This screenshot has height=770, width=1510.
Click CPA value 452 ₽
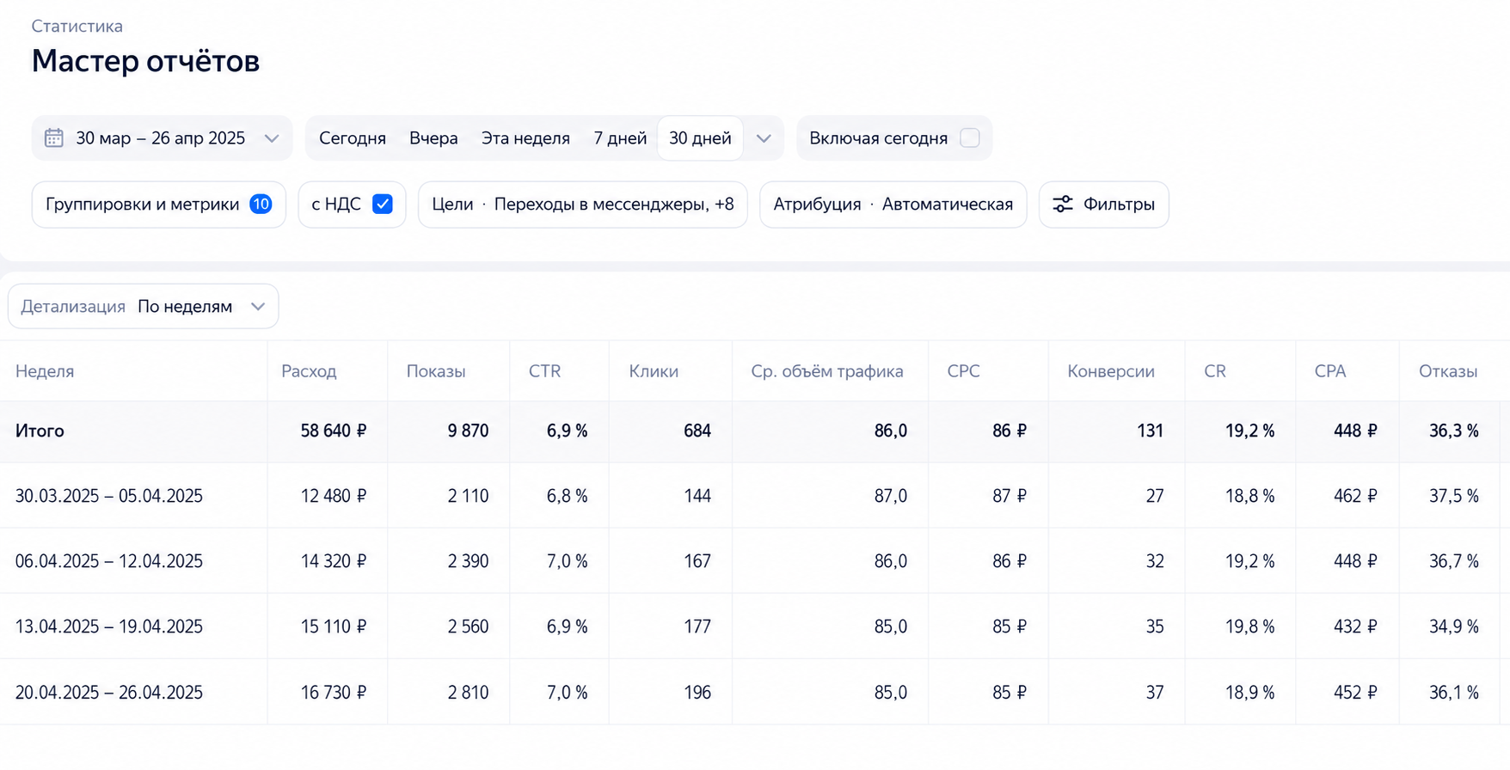click(x=1355, y=693)
